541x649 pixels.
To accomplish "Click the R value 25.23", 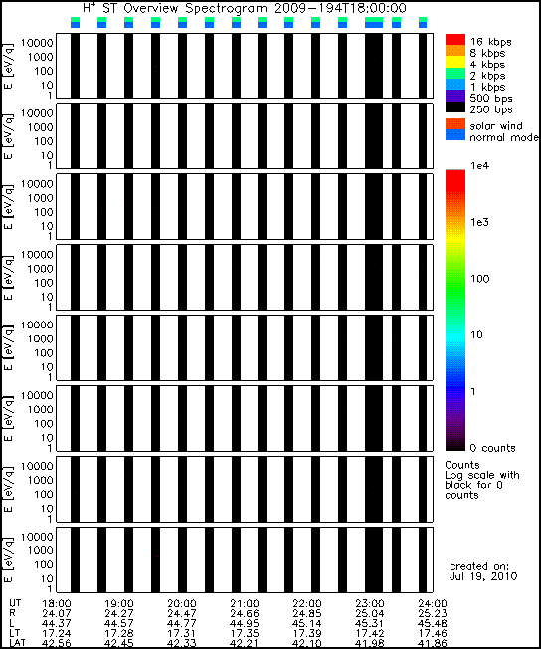I will [x=433, y=614].
